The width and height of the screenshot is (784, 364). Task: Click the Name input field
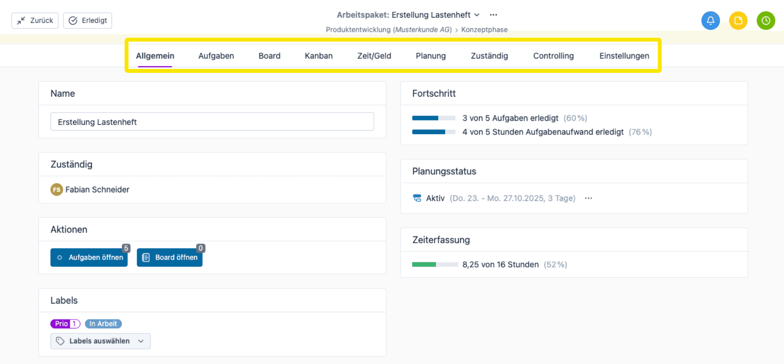point(212,122)
